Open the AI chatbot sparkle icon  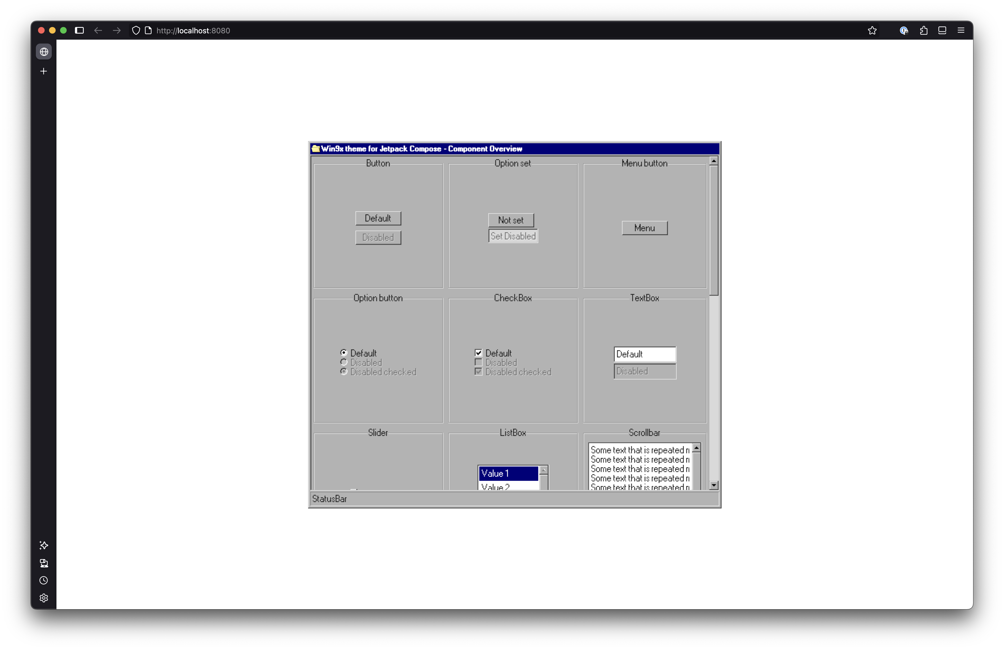pos(44,545)
